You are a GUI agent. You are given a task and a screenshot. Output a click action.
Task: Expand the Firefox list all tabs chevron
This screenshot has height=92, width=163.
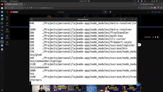click(134, 4)
